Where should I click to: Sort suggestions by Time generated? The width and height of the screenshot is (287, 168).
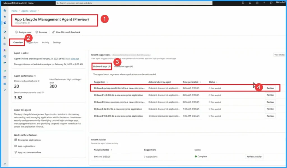coord(200,82)
